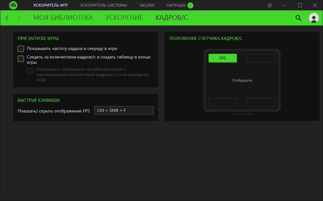Go forward with the right arrow

pyautogui.click(x=19, y=18)
